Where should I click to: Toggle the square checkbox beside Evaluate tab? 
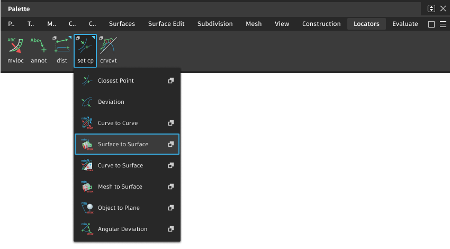click(431, 24)
